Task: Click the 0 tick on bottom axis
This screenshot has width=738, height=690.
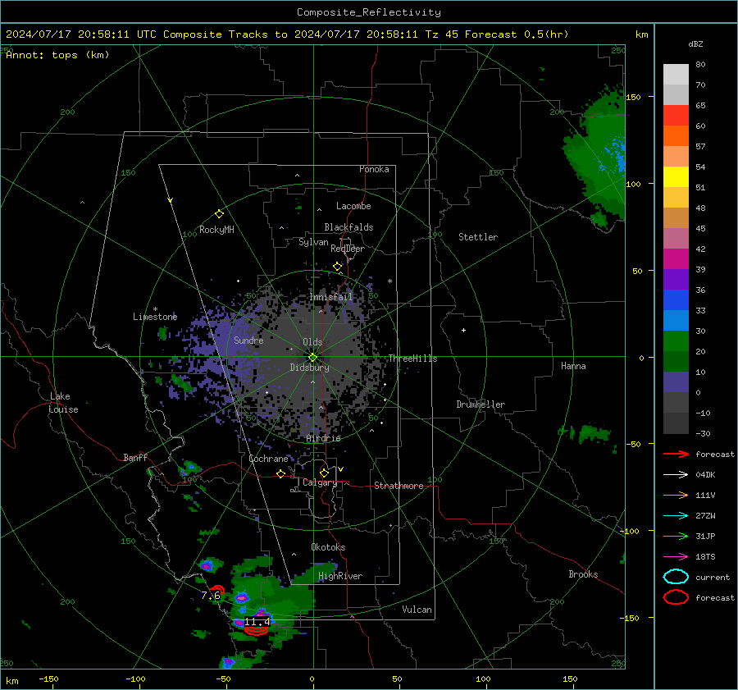Action: pyautogui.click(x=312, y=679)
